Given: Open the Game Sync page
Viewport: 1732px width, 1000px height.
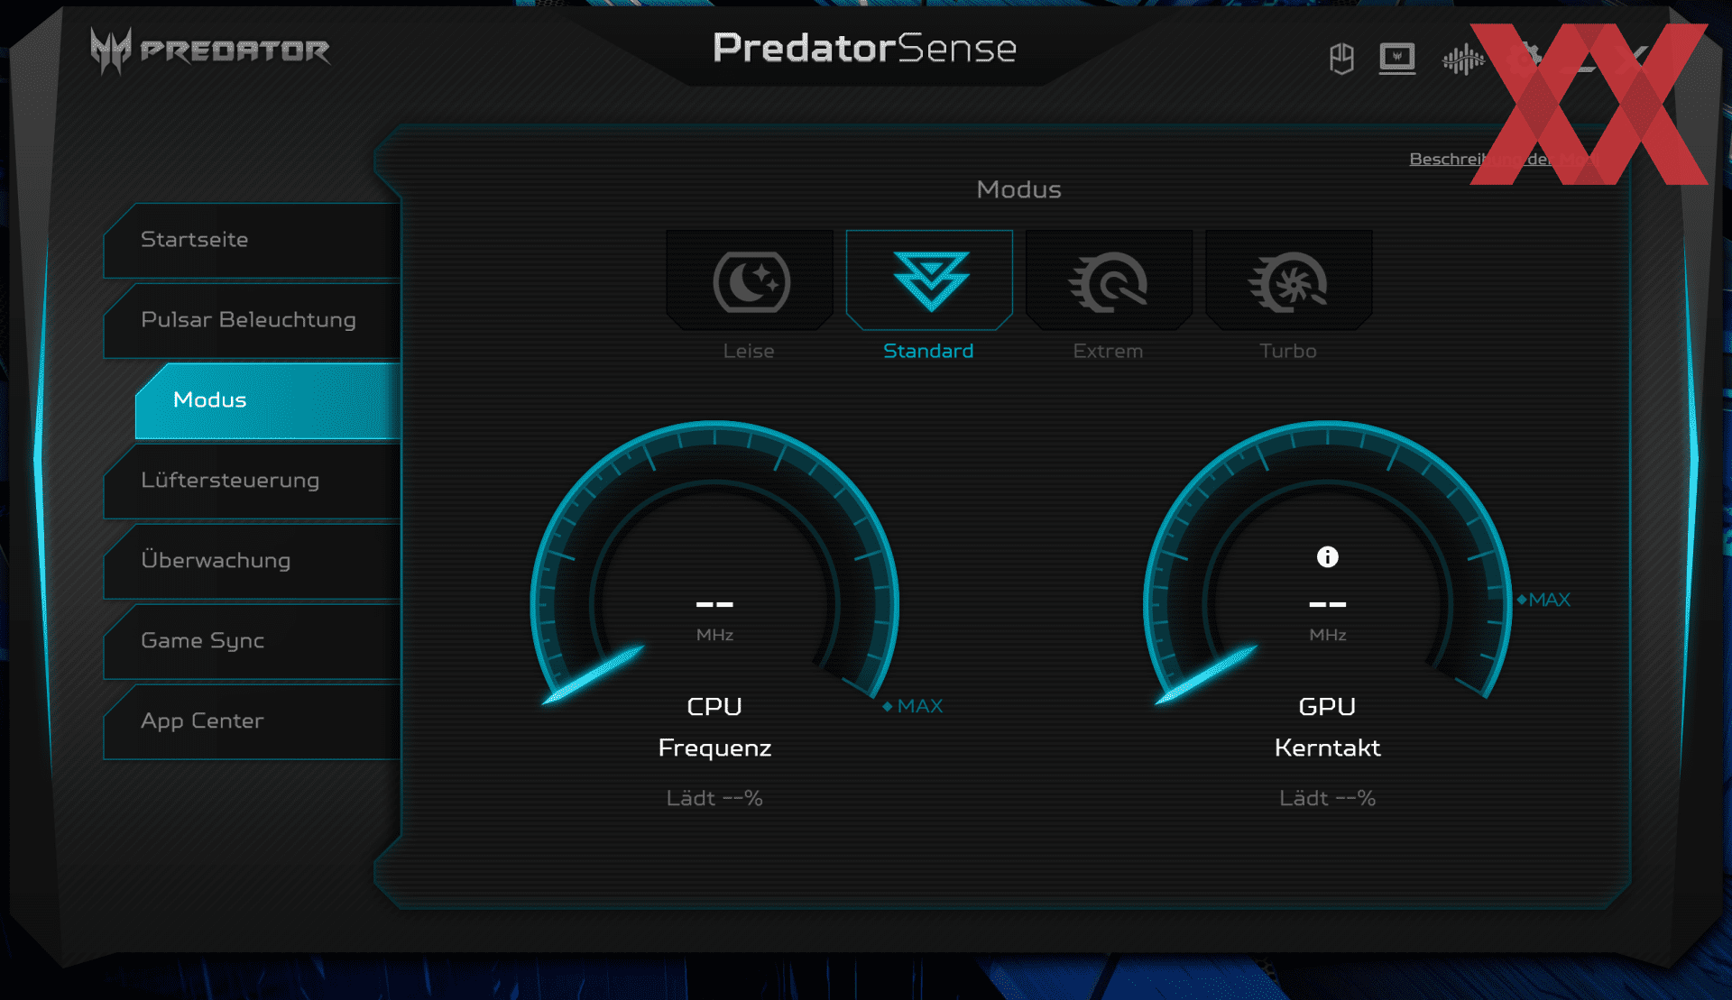Looking at the screenshot, I should (253, 641).
